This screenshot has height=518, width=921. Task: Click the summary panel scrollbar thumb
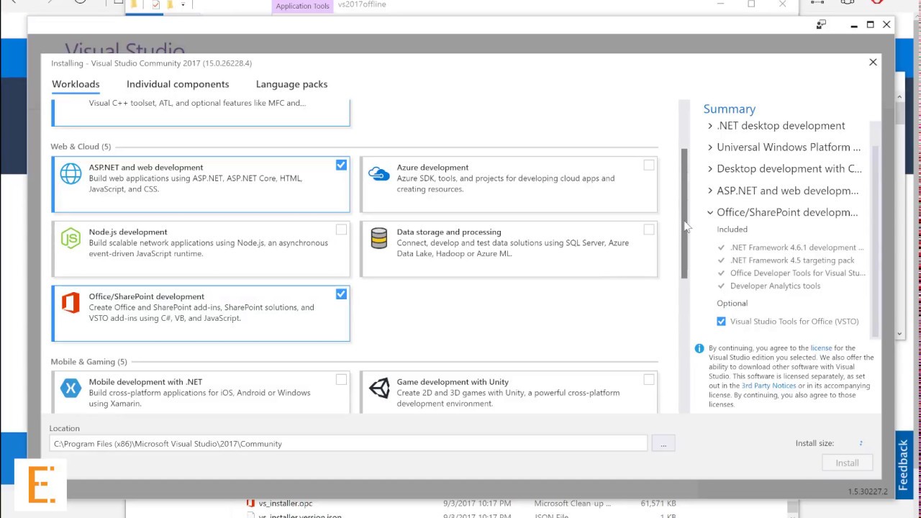[x=876, y=241]
